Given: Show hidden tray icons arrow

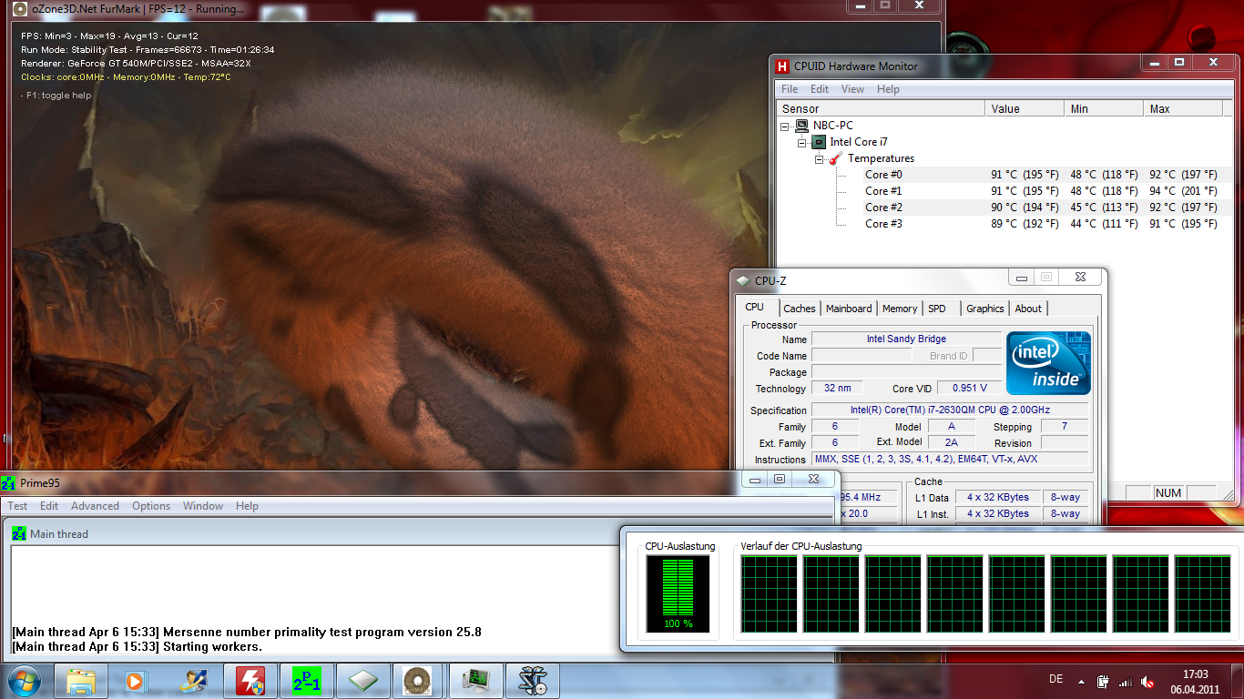Looking at the screenshot, I should (x=1081, y=682).
